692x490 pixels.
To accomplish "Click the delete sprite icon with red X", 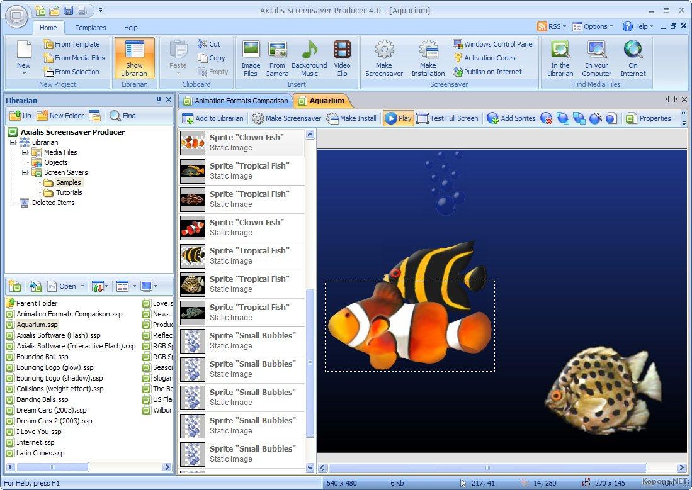I will click(547, 118).
